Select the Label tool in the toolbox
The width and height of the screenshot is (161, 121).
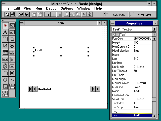5,32
